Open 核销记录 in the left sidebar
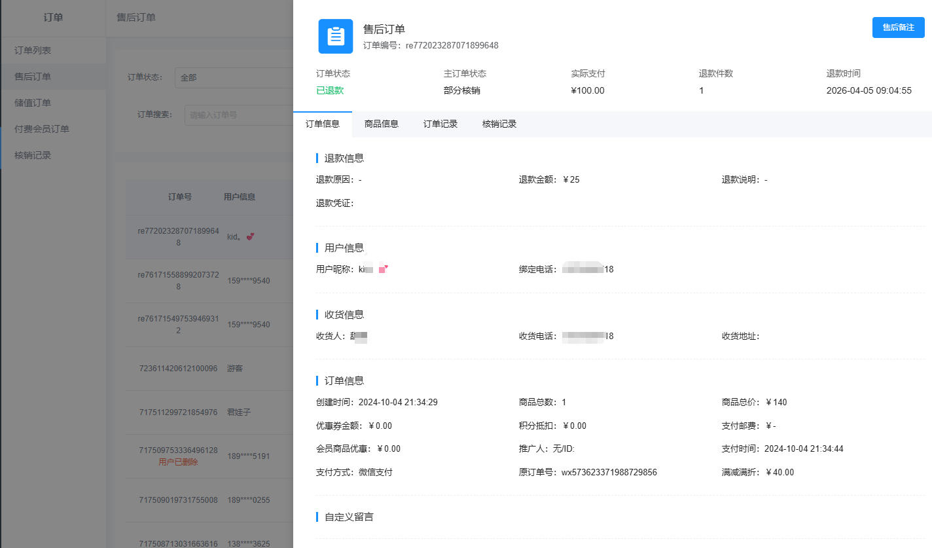932x548 pixels. 33,155
